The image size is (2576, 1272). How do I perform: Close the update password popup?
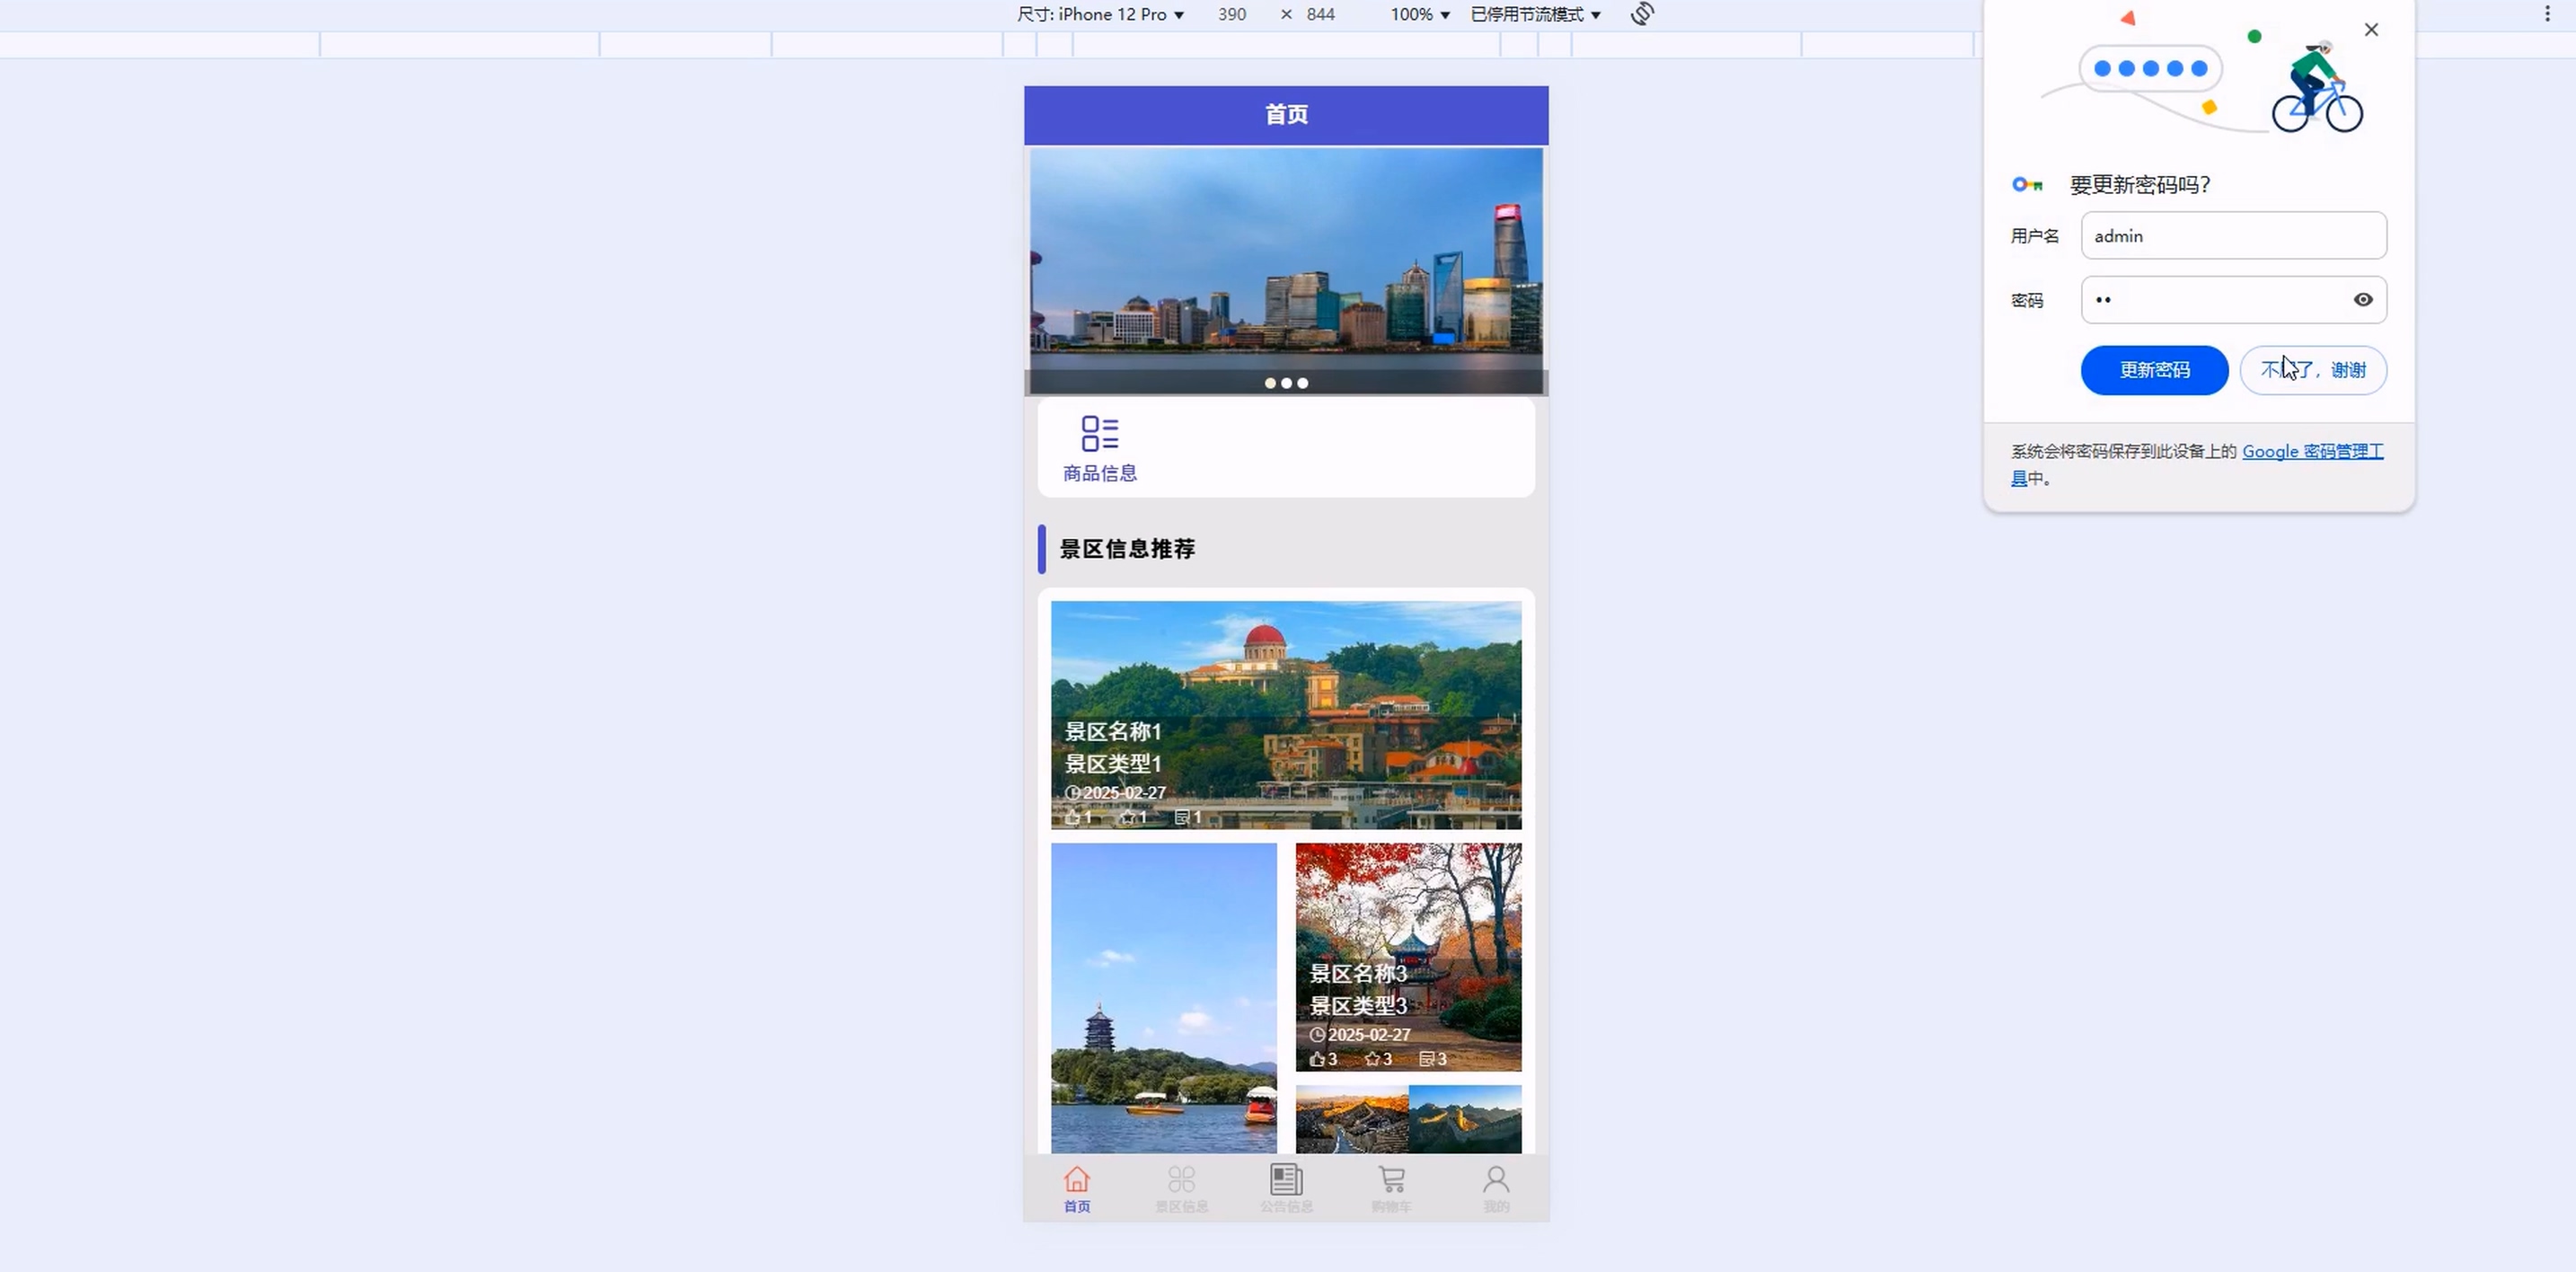(x=2371, y=30)
